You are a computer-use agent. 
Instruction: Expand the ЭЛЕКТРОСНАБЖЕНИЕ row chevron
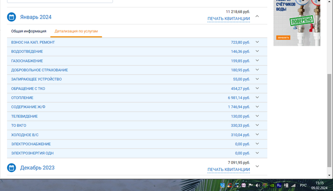pos(257,144)
